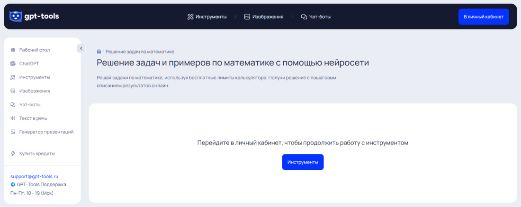
Task: Click the Чат-боты icon in top navigation
Action: pos(304,17)
